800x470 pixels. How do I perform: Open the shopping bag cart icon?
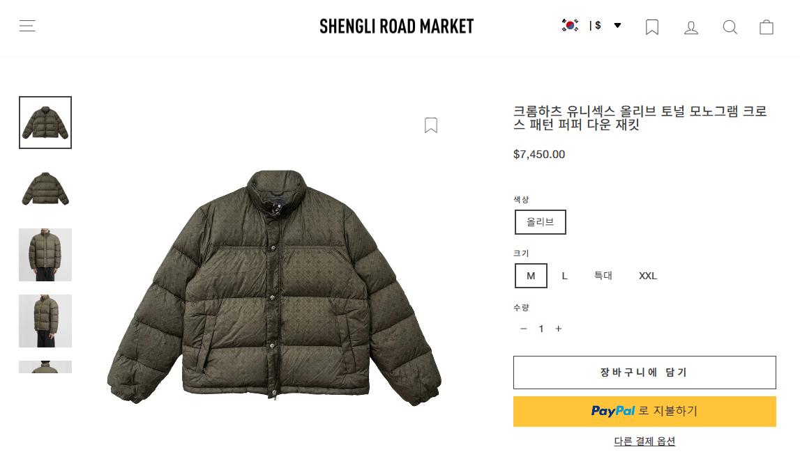pos(767,27)
